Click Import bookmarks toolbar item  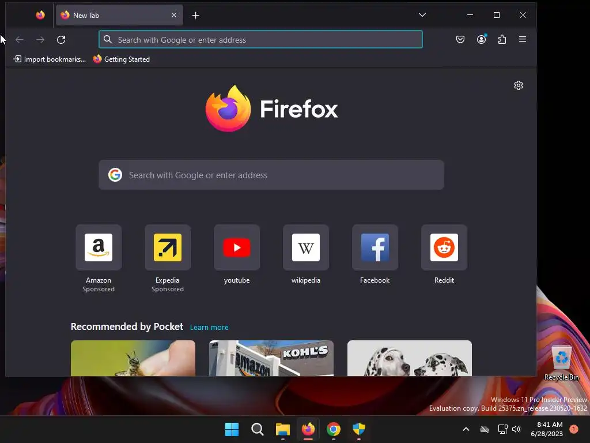point(50,59)
